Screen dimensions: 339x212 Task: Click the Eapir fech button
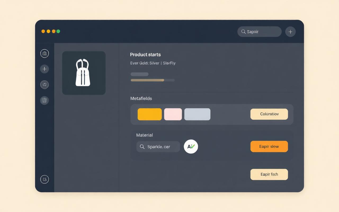coord(269,174)
